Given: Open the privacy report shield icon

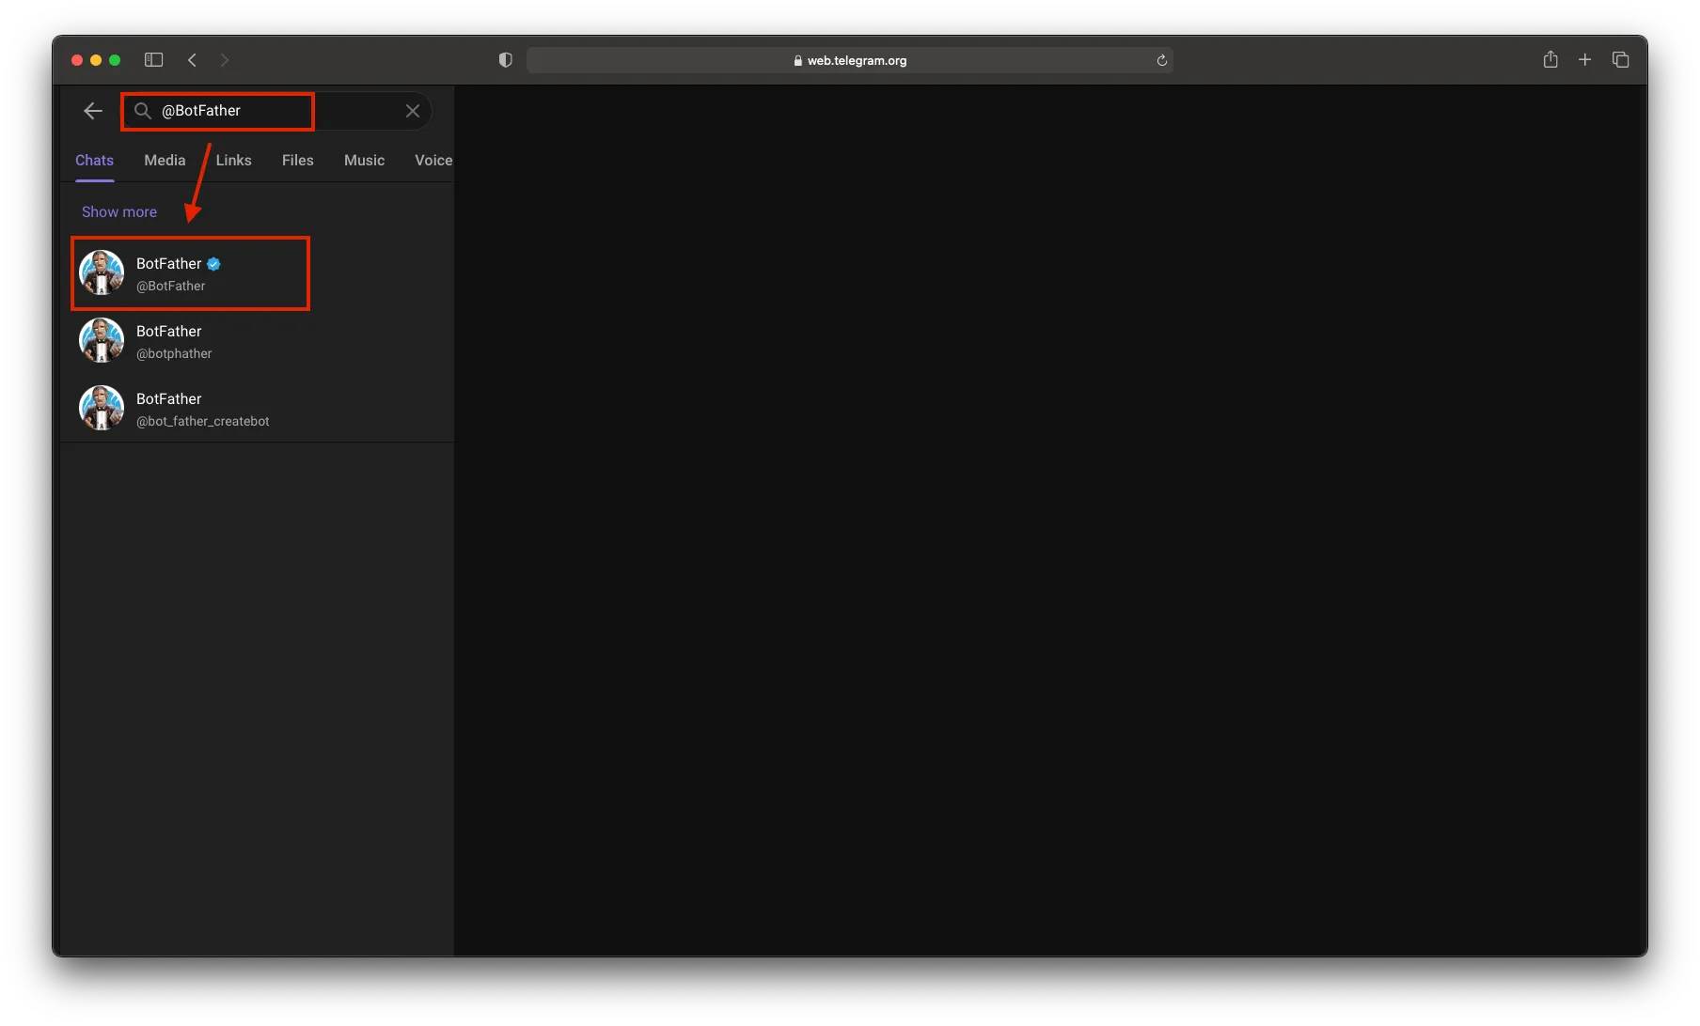Looking at the screenshot, I should [x=505, y=60].
